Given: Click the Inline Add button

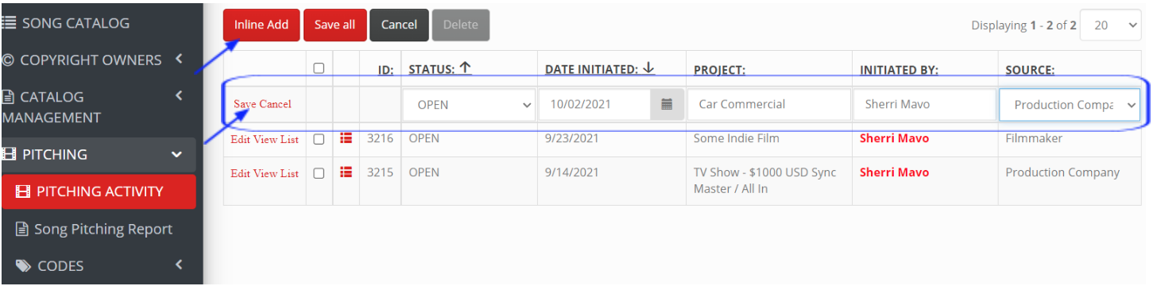Looking at the screenshot, I should tap(261, 25).
